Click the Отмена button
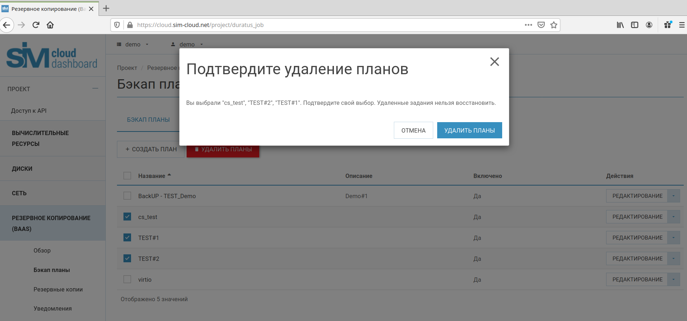This screenshot has height=321, width=687. [413, 130]
